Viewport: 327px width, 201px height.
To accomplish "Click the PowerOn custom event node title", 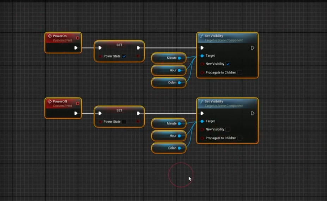I will click(x=60, y=36).
